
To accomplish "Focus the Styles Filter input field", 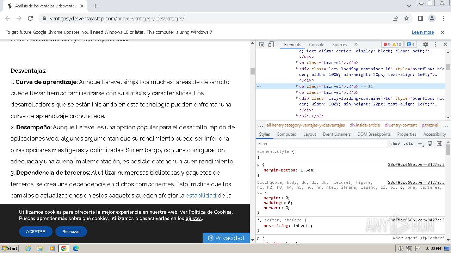I will (321, 143).
